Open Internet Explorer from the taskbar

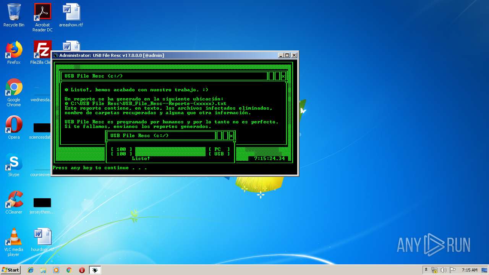[31, 270]
